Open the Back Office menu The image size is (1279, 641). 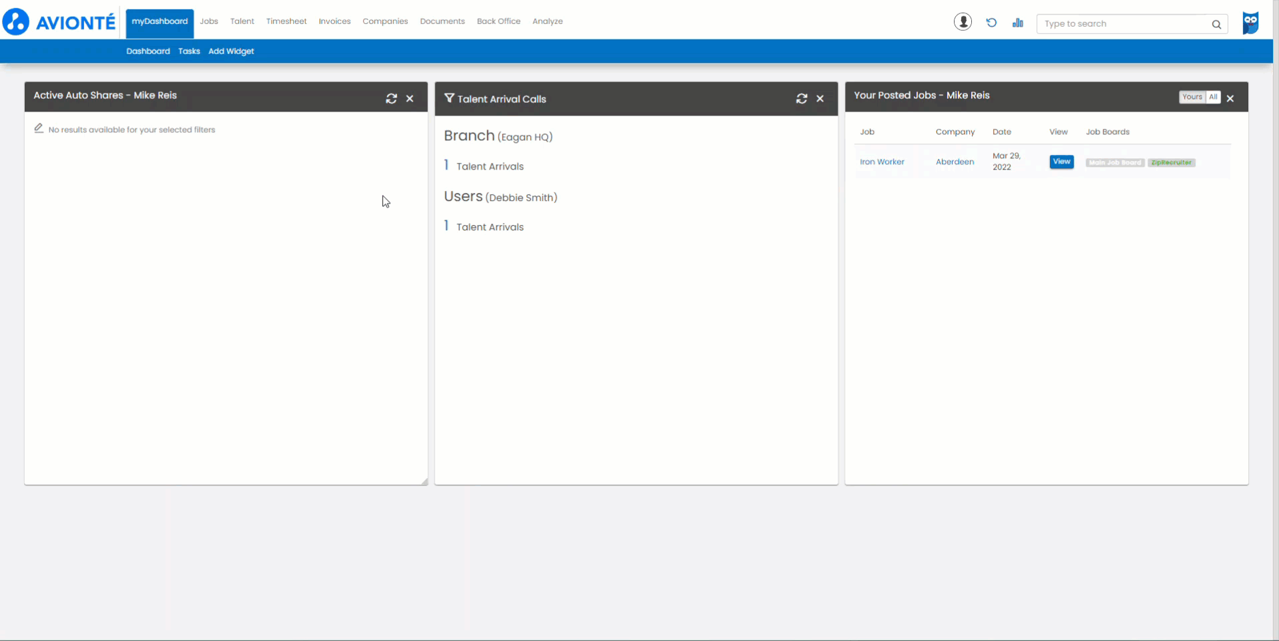pos(499,21)
